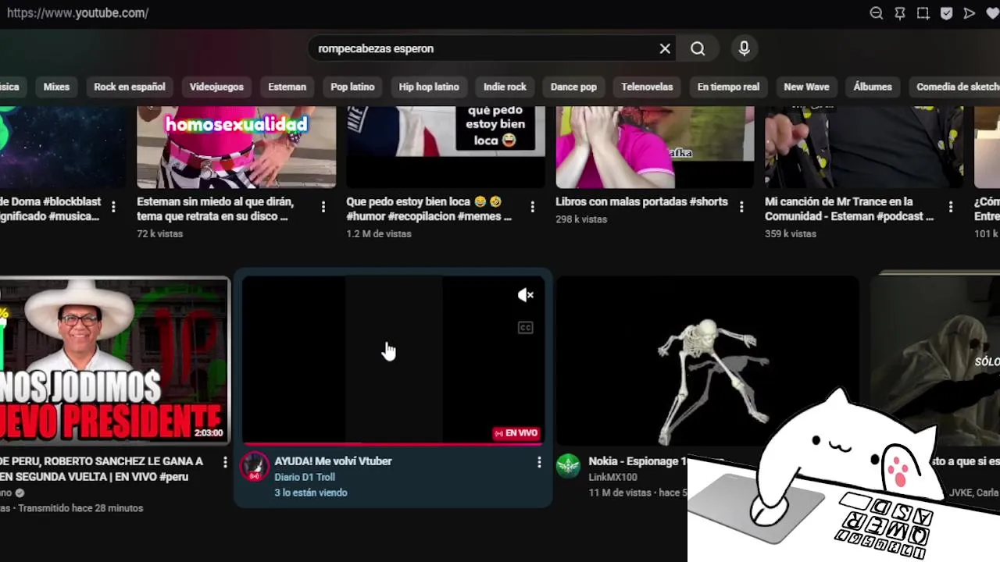This screenshot has height=562, width=1000.
Task: Select the Dance pop filter chip
Action: click(x=573, y=87)
